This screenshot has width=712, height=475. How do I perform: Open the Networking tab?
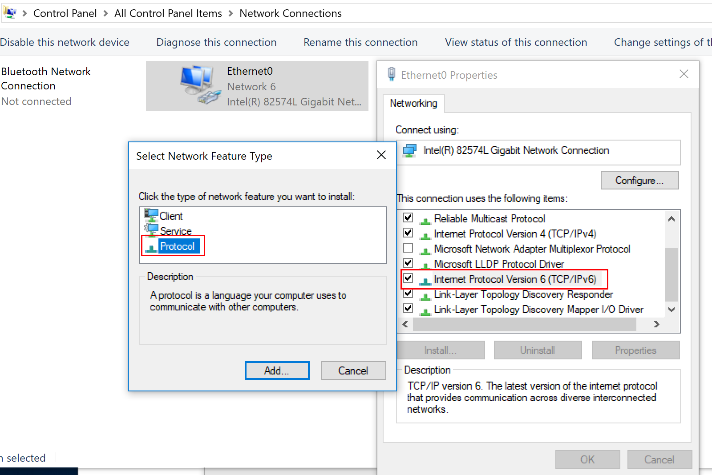tap(413, 103)
